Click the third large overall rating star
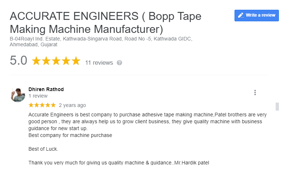 point(56,61)
